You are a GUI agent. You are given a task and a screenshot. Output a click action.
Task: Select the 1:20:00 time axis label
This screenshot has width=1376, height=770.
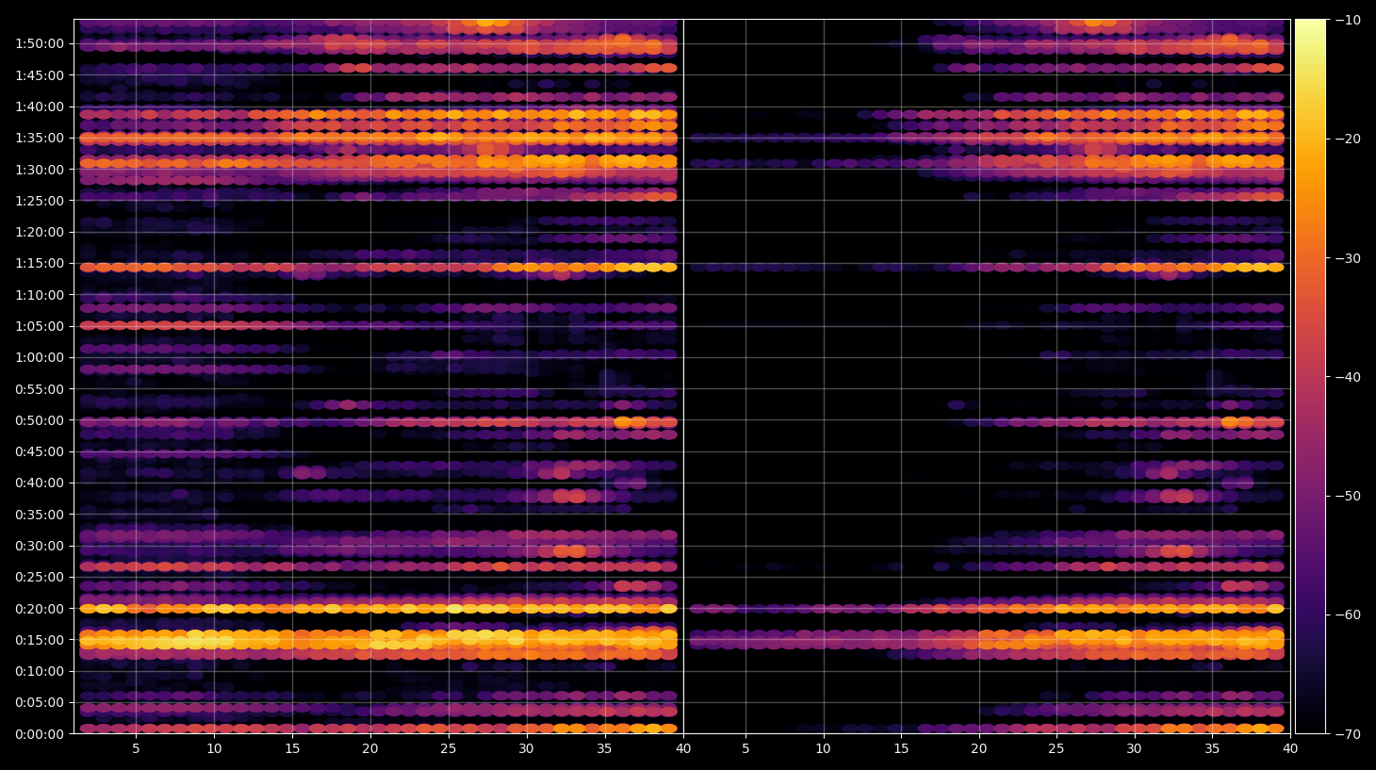(x=40, y=232)
